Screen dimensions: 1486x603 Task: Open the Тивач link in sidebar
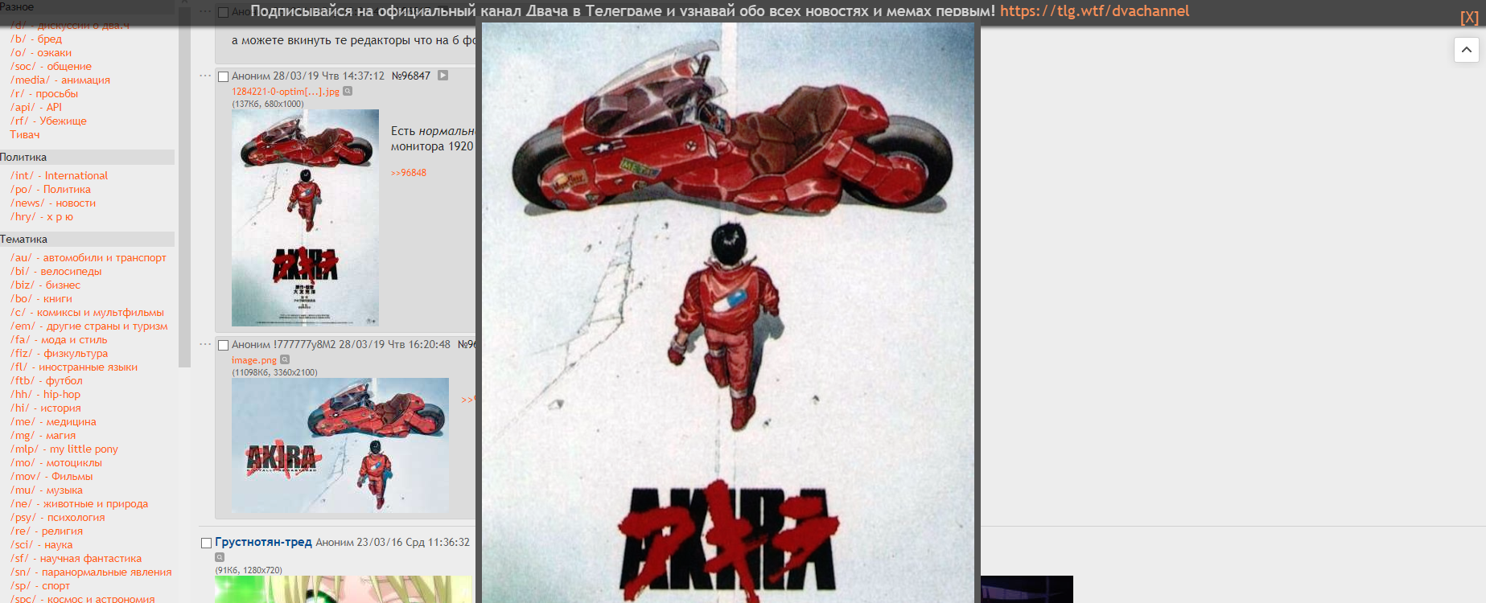click(x=25, y=134)
